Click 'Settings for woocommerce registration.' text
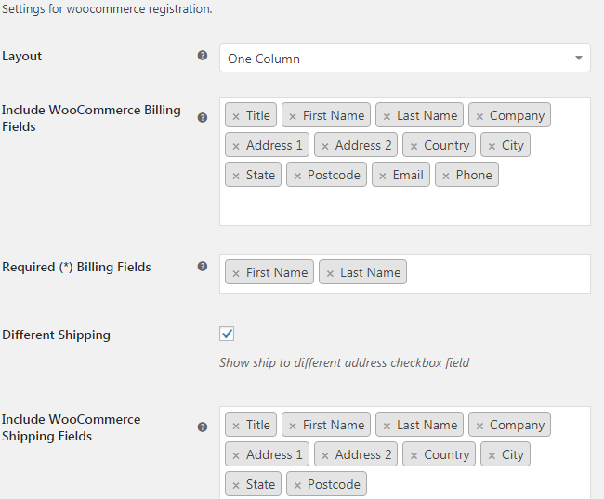The height and width of the screenshot is (499, 604). [107, 8]
